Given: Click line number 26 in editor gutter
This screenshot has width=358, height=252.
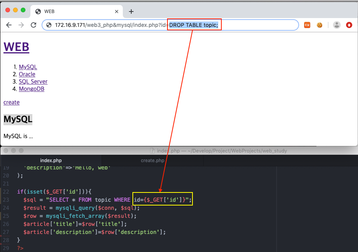Looking at the screenshot, I should 6,224.
